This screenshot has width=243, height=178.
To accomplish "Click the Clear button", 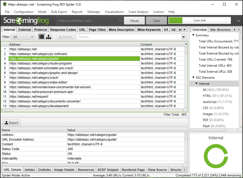I will coord(156,21).
